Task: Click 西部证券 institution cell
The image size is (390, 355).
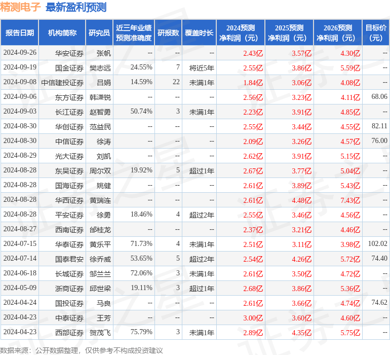Action: click(x=69, y=332)
